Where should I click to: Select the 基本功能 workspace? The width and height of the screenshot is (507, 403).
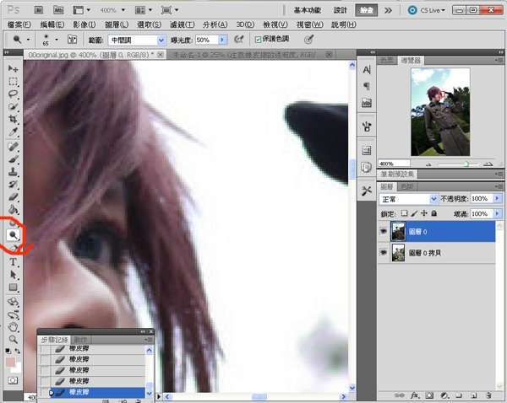[308, 10]
